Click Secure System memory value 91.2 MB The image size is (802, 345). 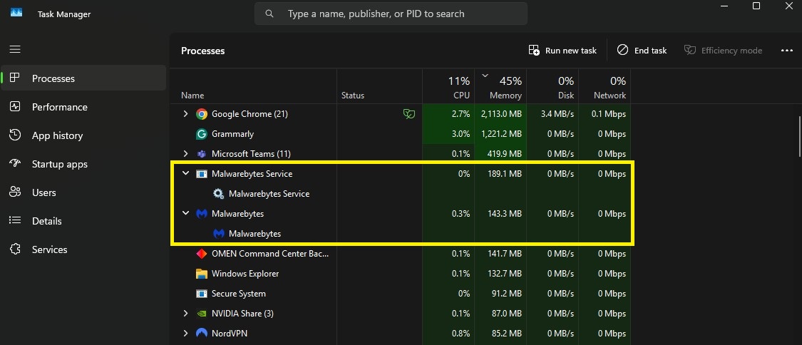[x=508, y=294]
